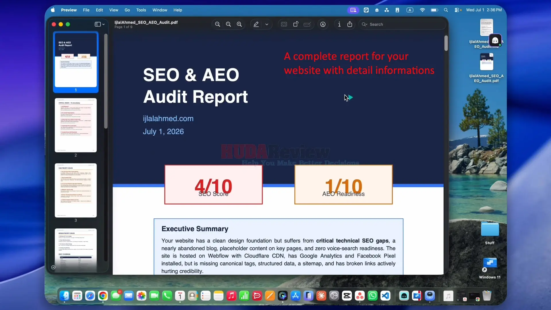The height and width of the screenshot is (310, 551).
Task: Open the Wi-Fi menu bar icon
Action: pyautogui.click(x=422, y=10)
